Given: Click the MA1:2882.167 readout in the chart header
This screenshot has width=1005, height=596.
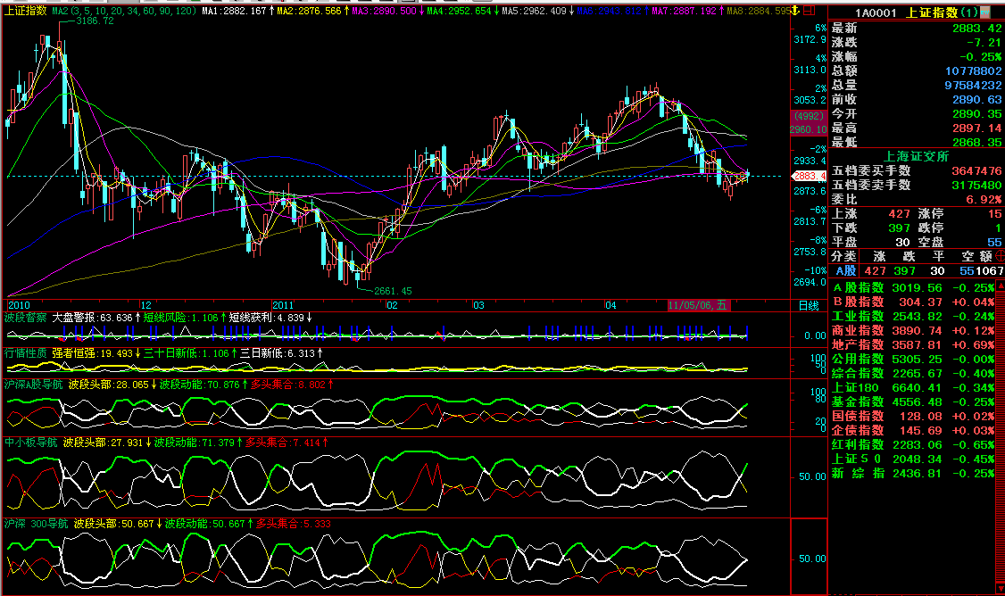Looking at the screenshot, I should coord(238,11).
